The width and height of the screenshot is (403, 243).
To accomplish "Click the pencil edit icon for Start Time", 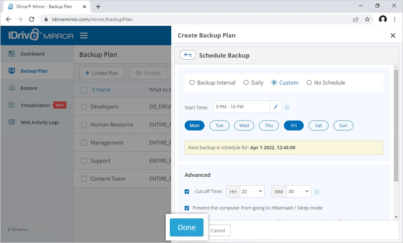I will pyautogui.click(x=276, y=107).
